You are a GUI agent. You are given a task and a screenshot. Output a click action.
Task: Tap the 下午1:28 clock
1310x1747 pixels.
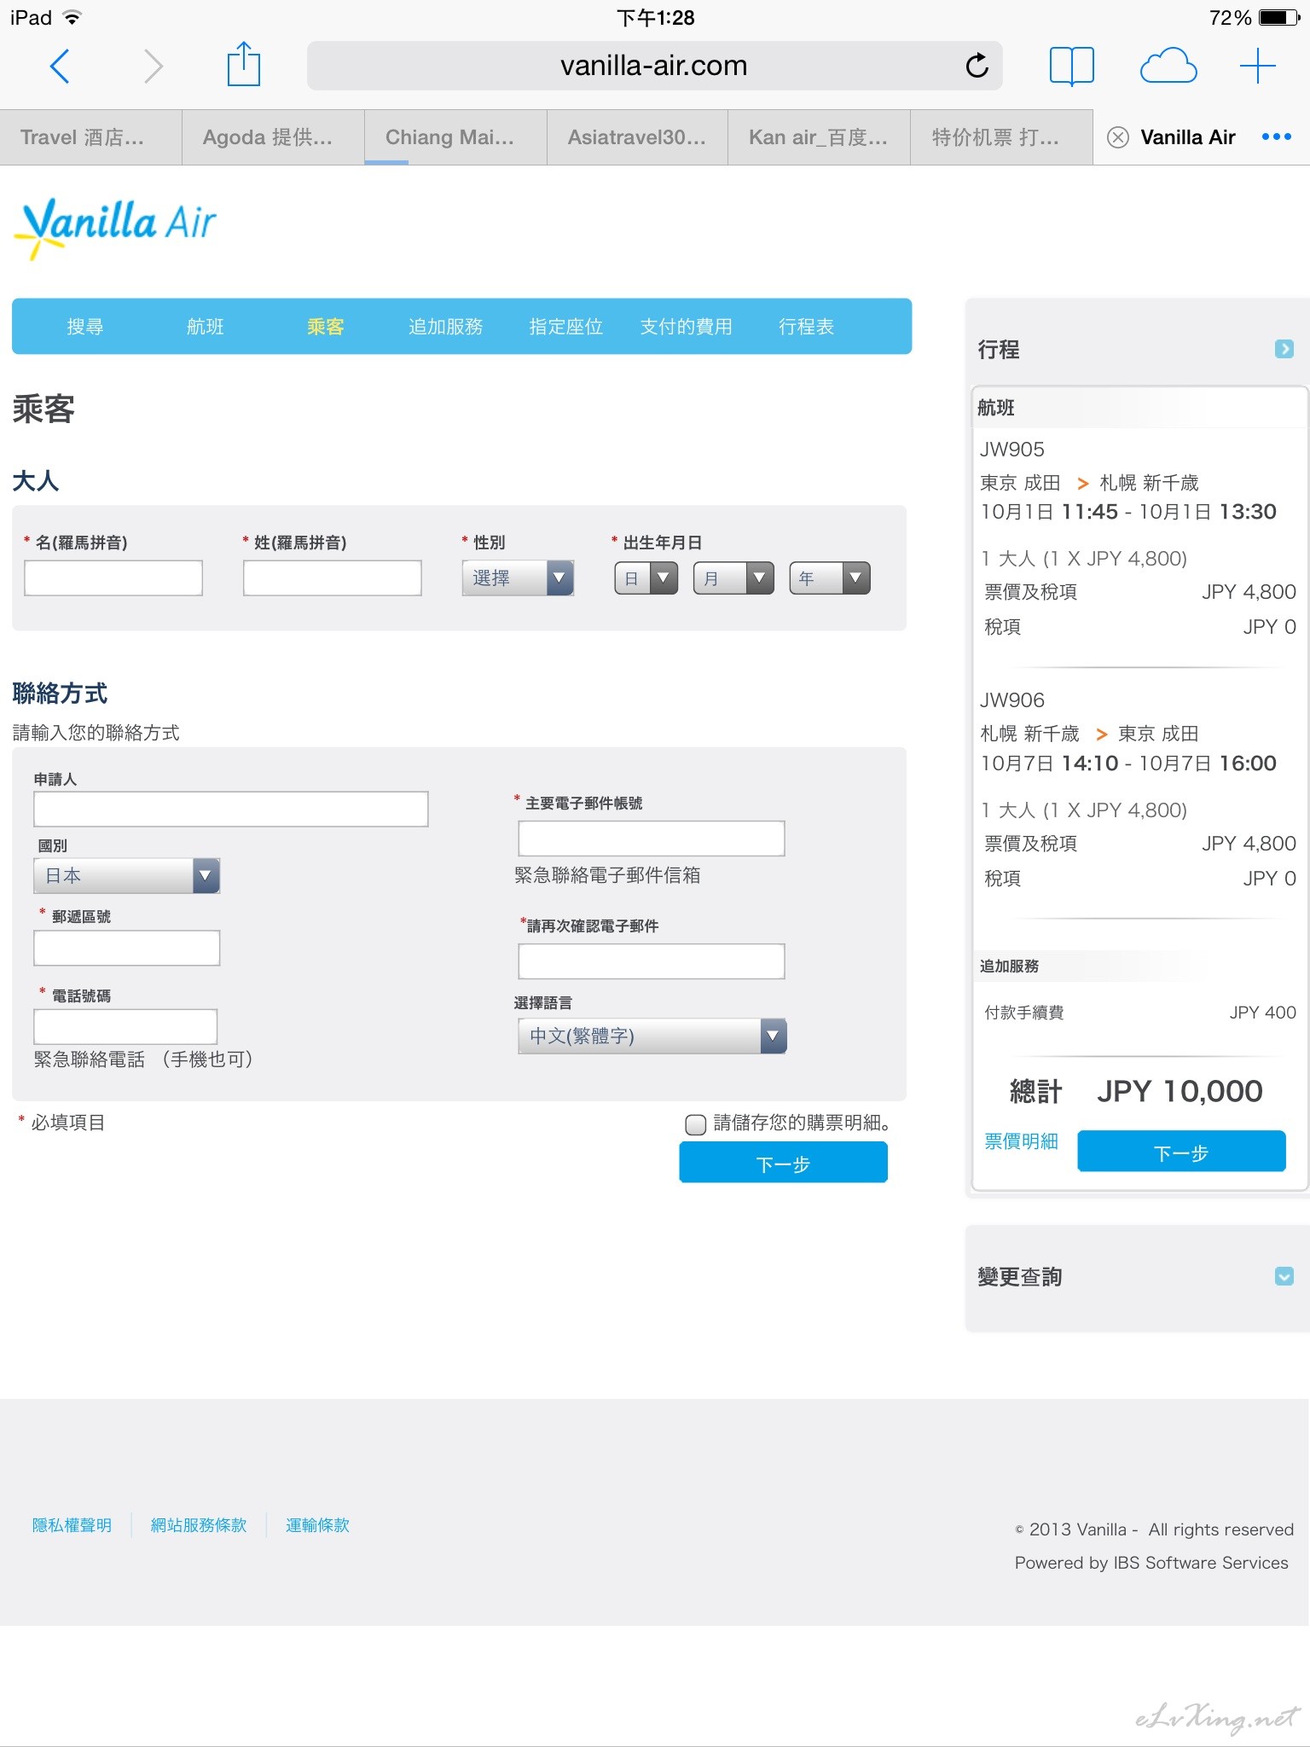[x=655, y=17]
